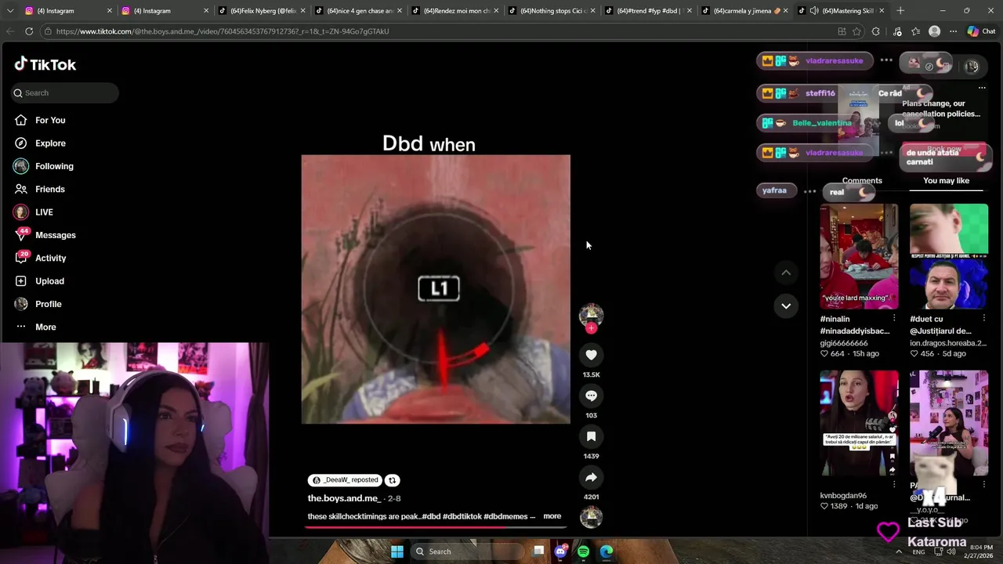Click the TikTok sidebar search field
This screenshot has width=1003, height=564.
(x=64, y=92)
